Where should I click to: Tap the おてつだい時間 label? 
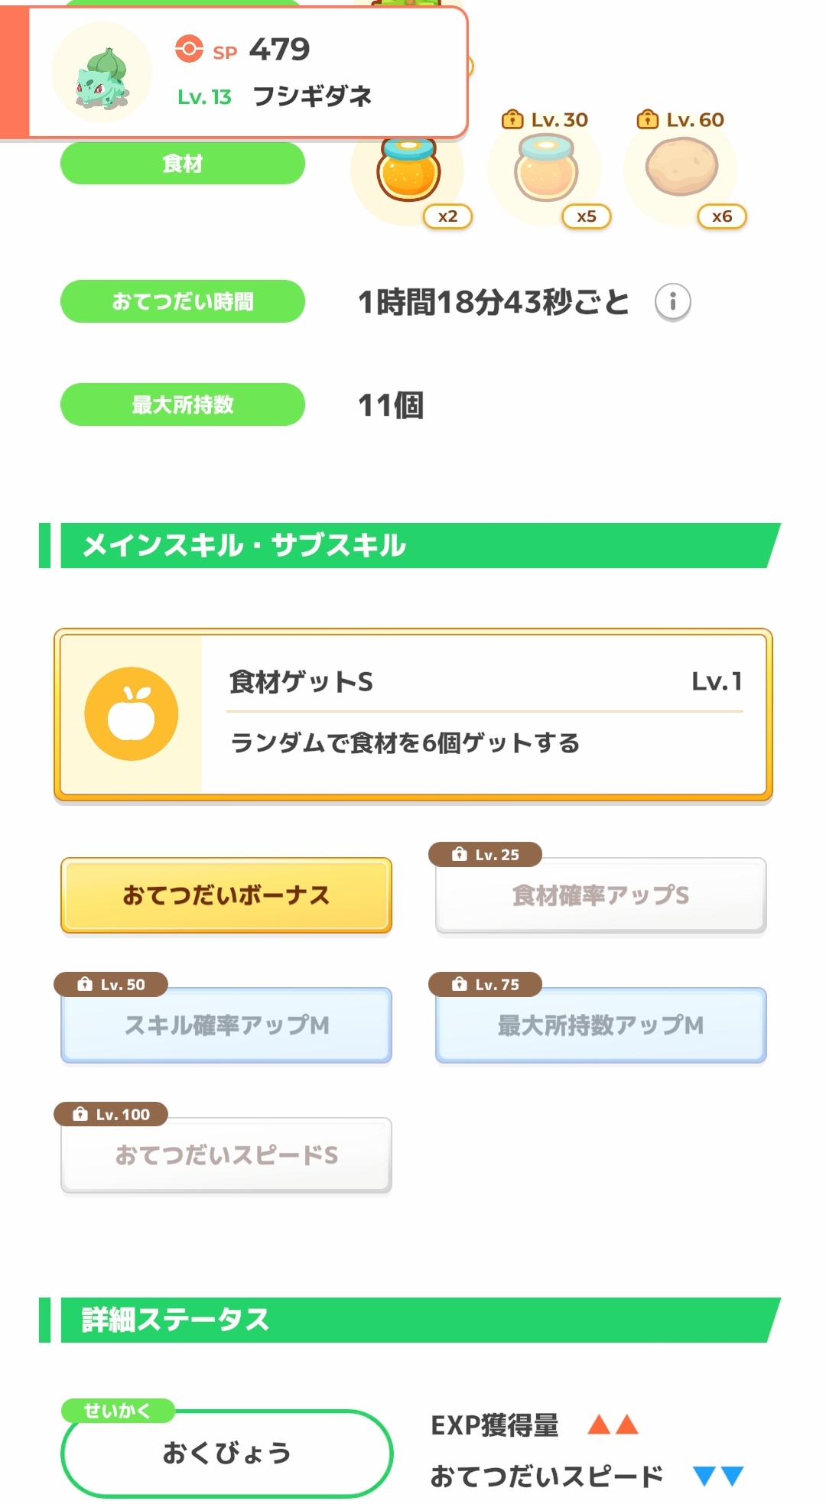(182, 301)
